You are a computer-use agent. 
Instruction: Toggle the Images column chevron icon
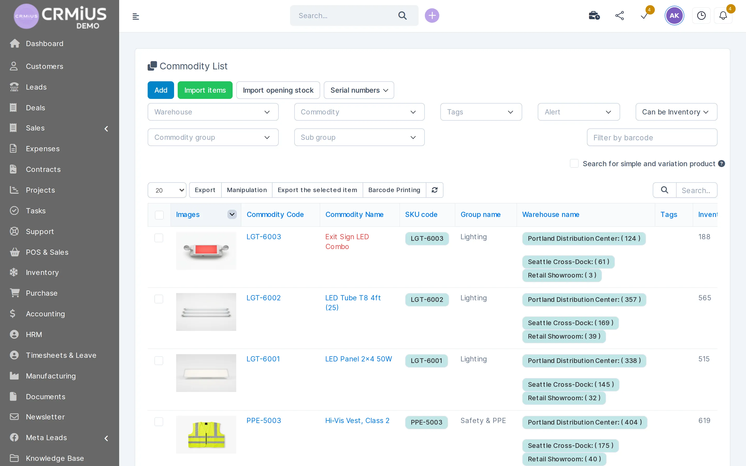232,214
